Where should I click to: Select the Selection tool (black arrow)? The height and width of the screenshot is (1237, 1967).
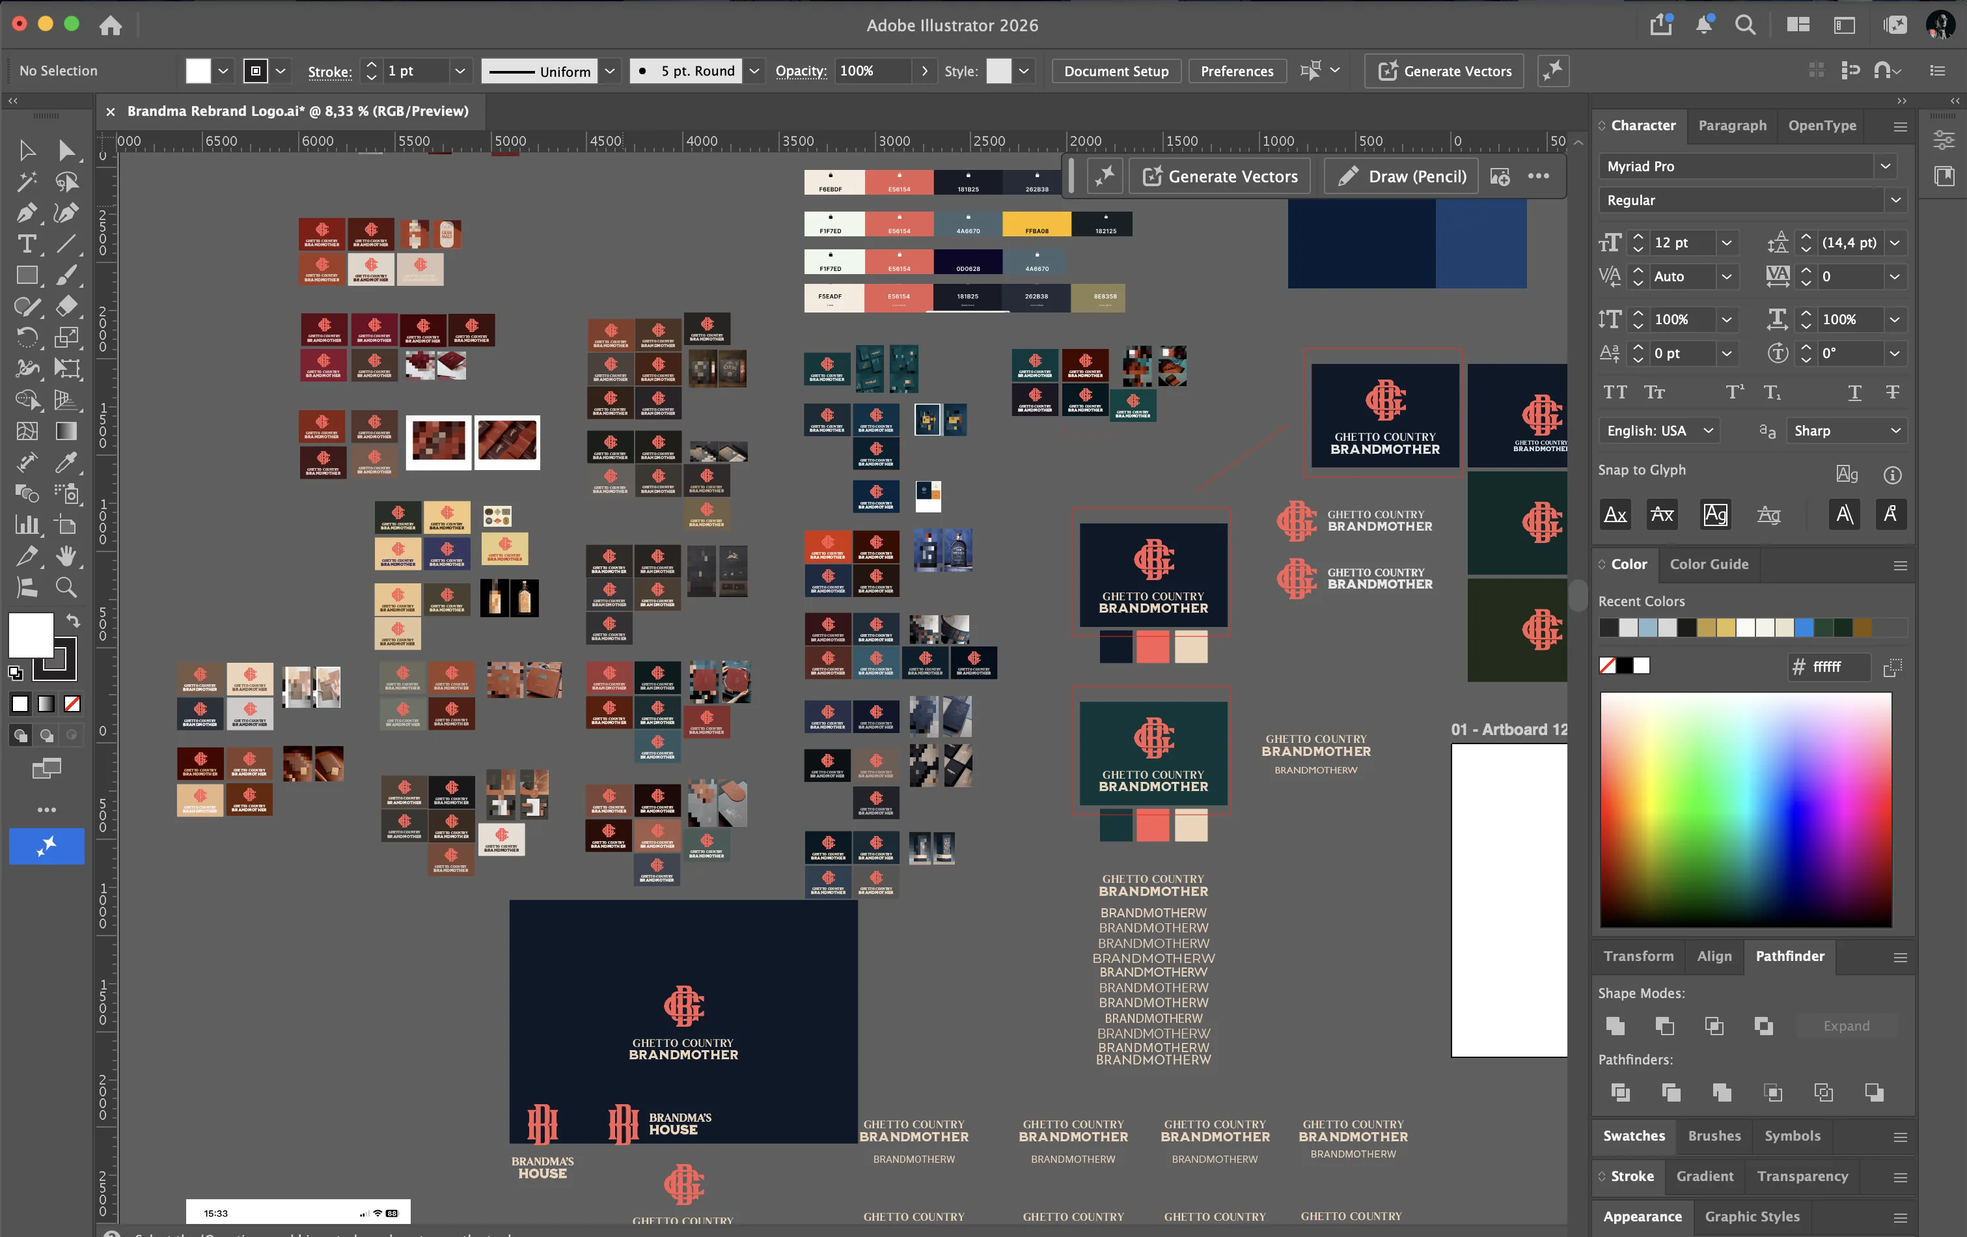point(27,150)
